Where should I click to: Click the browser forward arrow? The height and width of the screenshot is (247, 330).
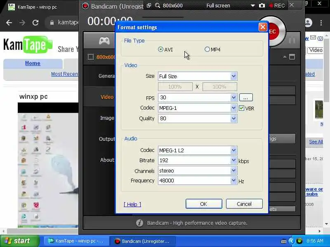point(22,23)
